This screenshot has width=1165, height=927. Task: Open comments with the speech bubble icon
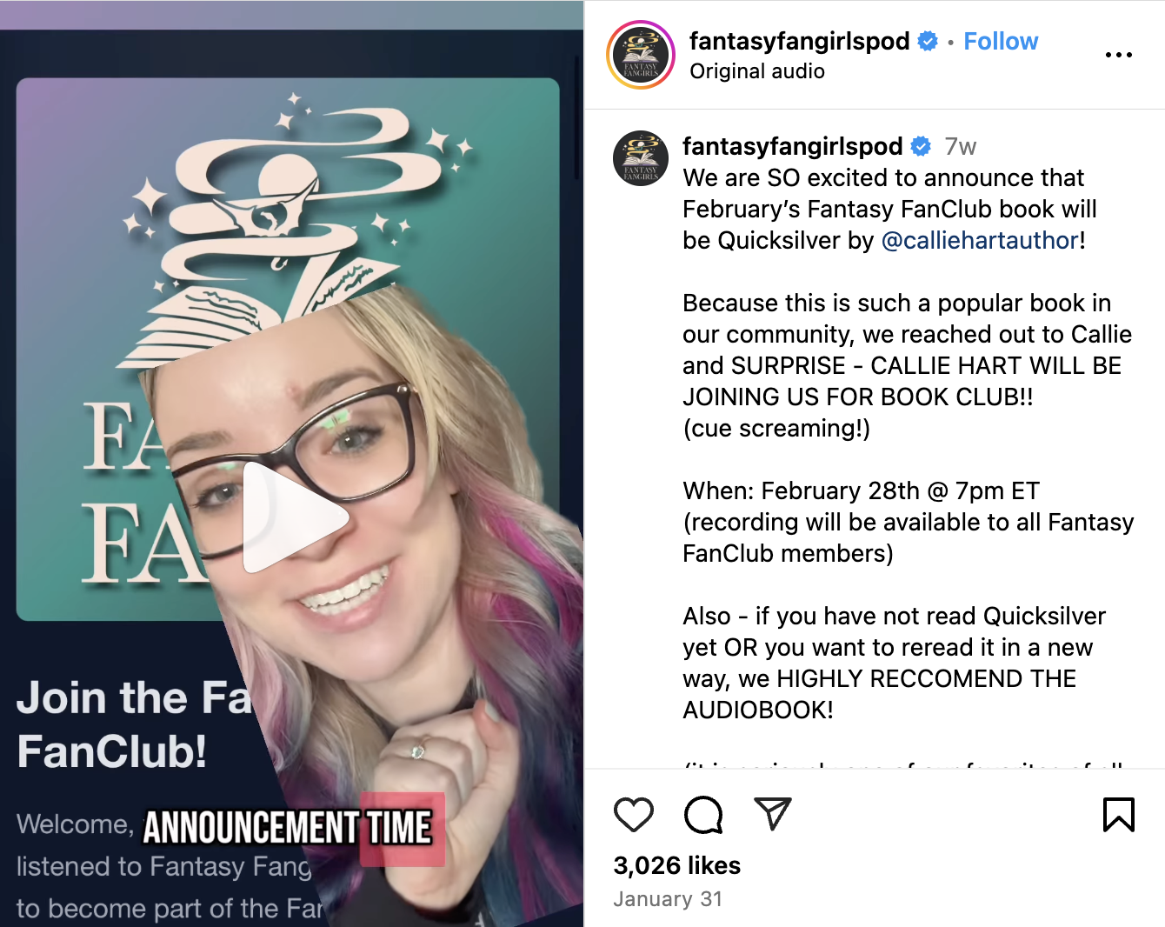[703, 815]
